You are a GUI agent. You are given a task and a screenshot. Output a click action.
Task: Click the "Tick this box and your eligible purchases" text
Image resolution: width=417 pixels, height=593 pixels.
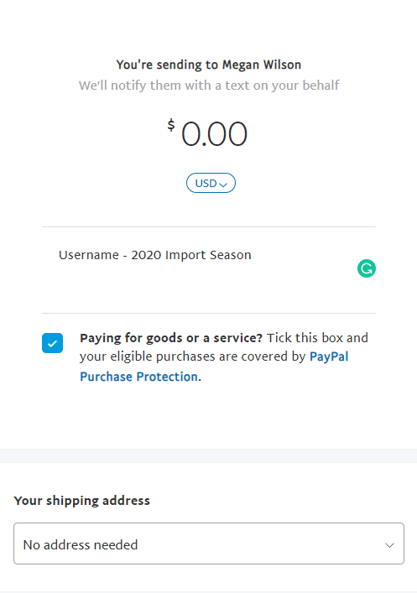[224, 347]
